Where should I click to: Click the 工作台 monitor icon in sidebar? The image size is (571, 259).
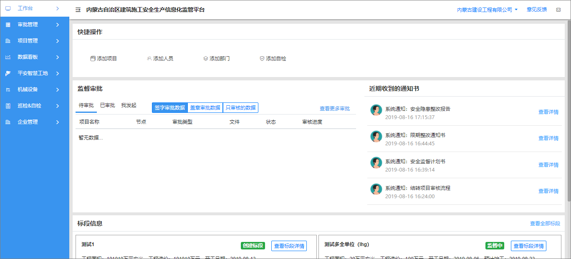(8, 8)
